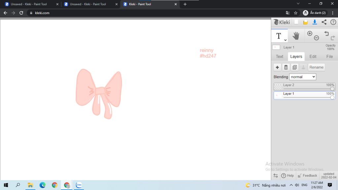The width and height of the screenshot is (338, 190).
Task: Switch to second Unsaved Kleki browser tab
Action: (88, 4)
